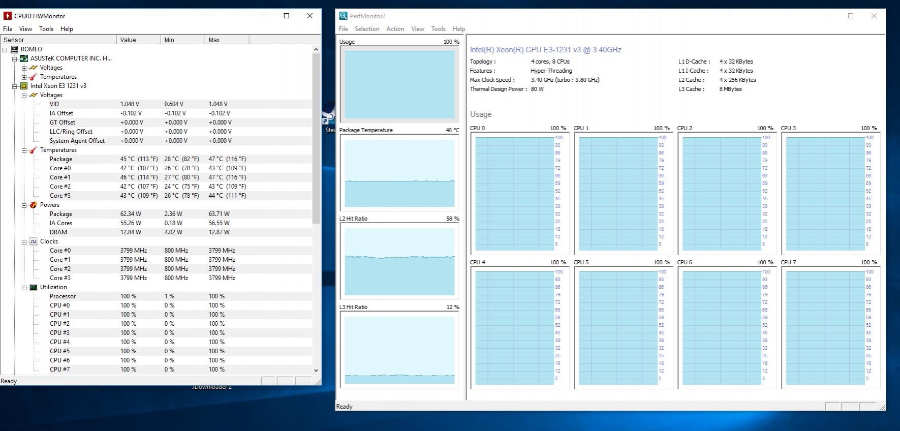Sort by Sensor column header

click(58, 40)
